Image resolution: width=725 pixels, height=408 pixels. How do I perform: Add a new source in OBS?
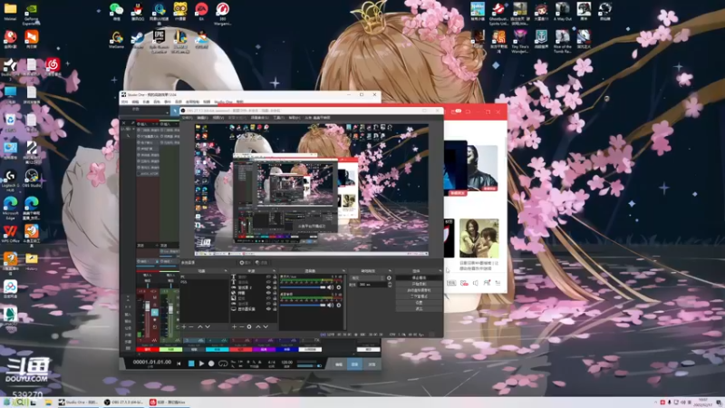[x=235, y=326]
